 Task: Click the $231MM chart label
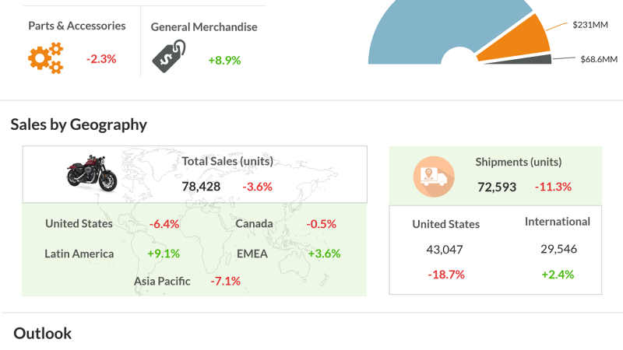point(590,25)
